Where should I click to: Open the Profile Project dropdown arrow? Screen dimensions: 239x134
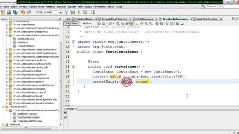tap(97, 12)
